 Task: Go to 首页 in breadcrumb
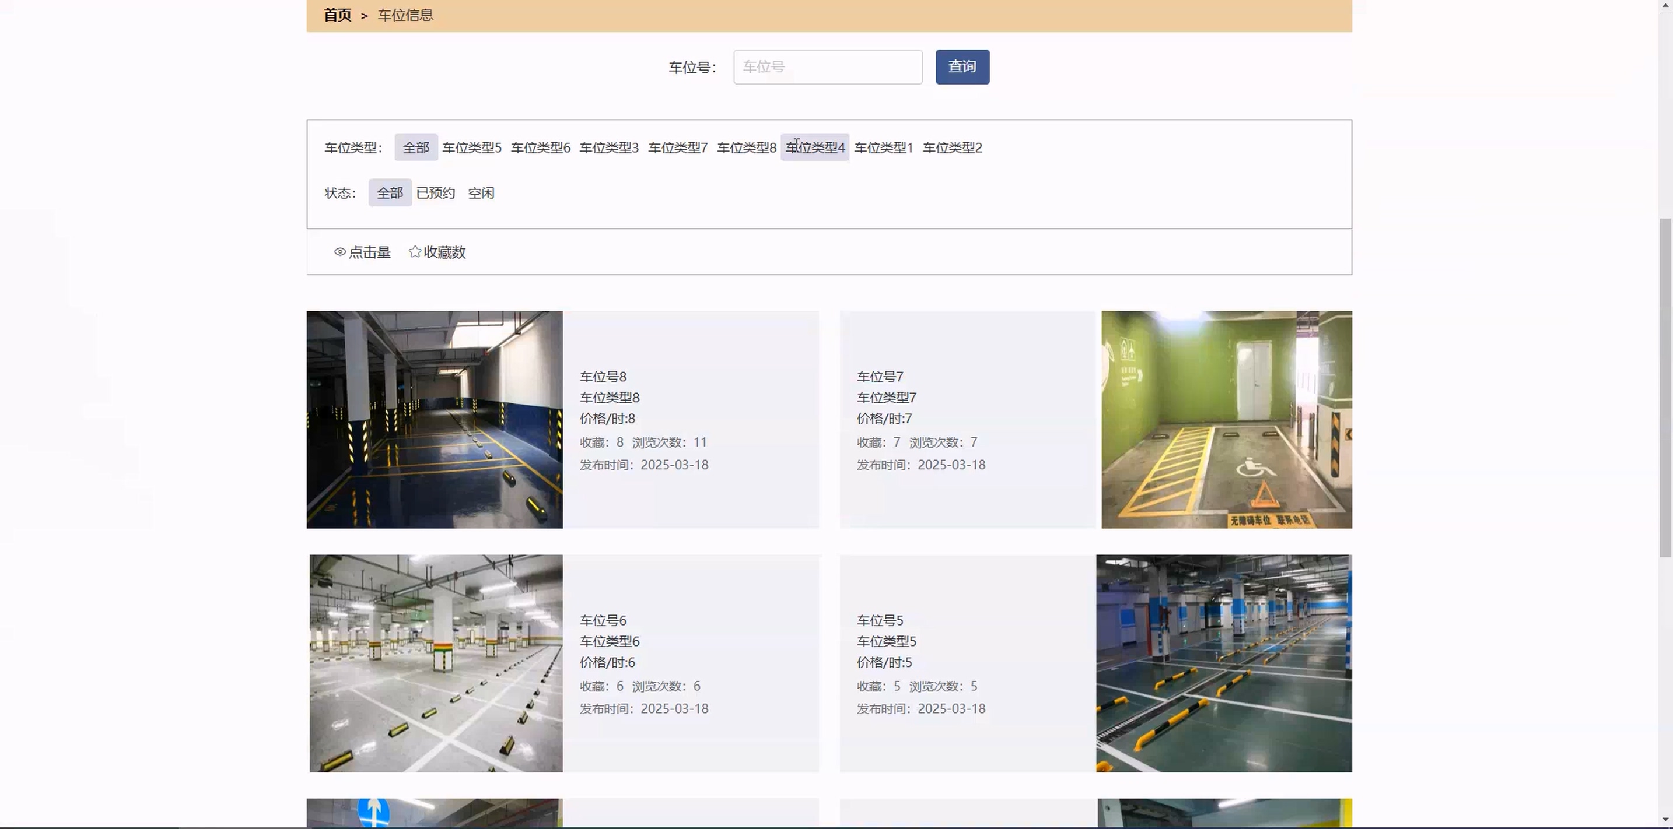pyautogui.click(x=338, y=15)
